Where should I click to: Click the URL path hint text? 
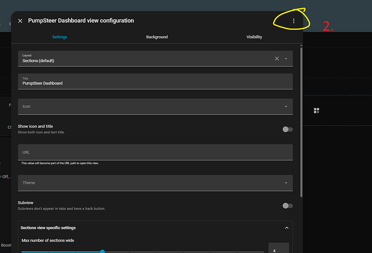point(60,163)
